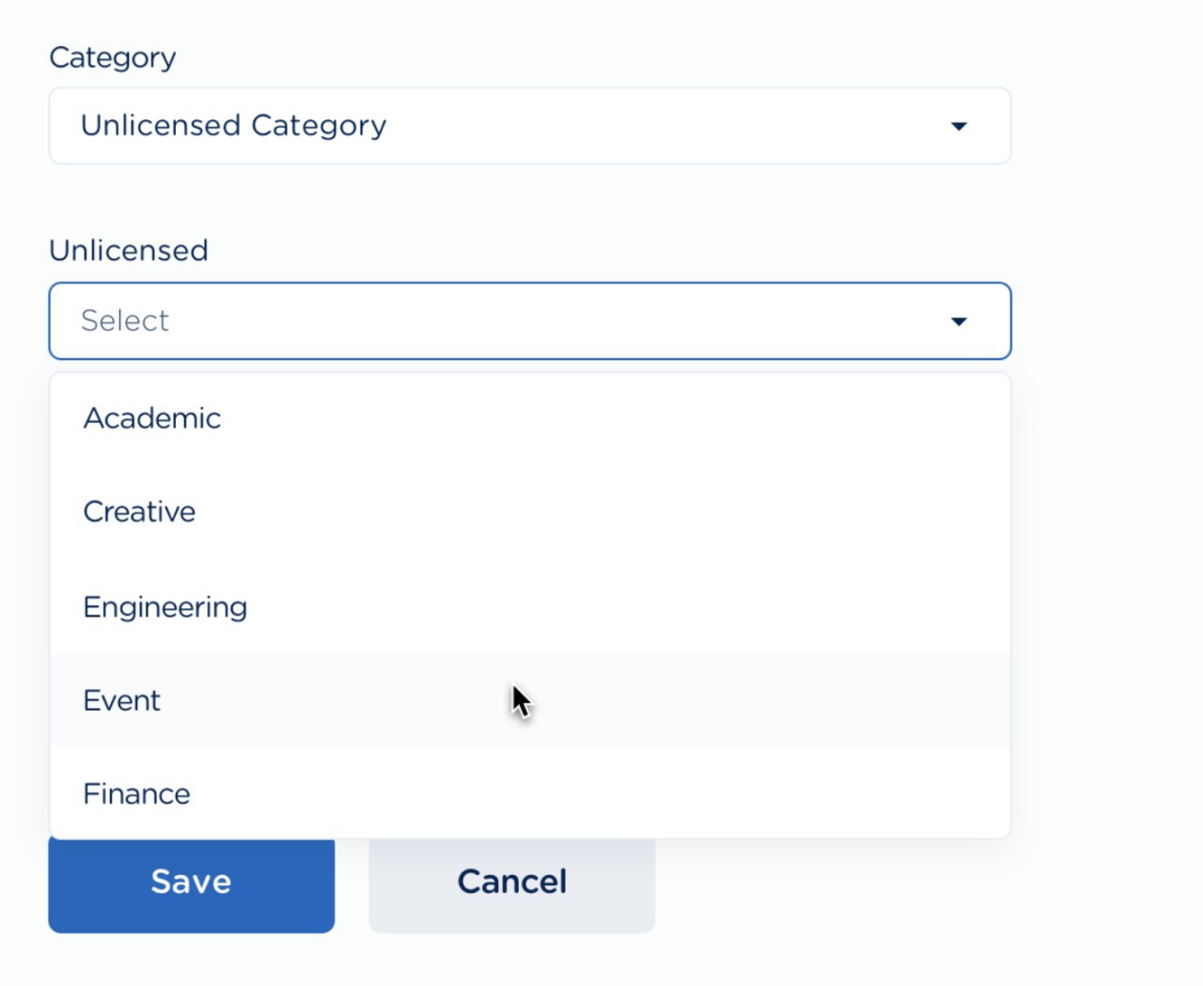
Task: Select the Creative option
Action: (530, 512)
